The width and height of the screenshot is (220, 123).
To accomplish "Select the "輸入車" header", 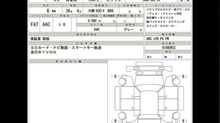I will (x=135, y=16).
